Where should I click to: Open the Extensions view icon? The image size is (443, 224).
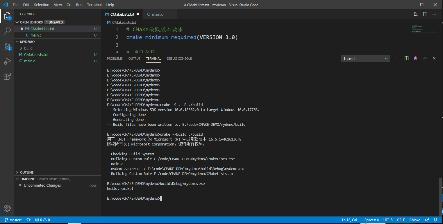7,76
